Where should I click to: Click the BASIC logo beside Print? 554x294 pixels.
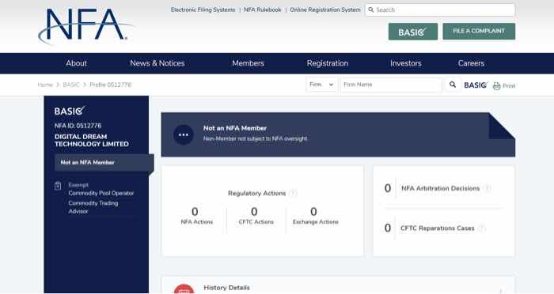click(x=476, y=85)
